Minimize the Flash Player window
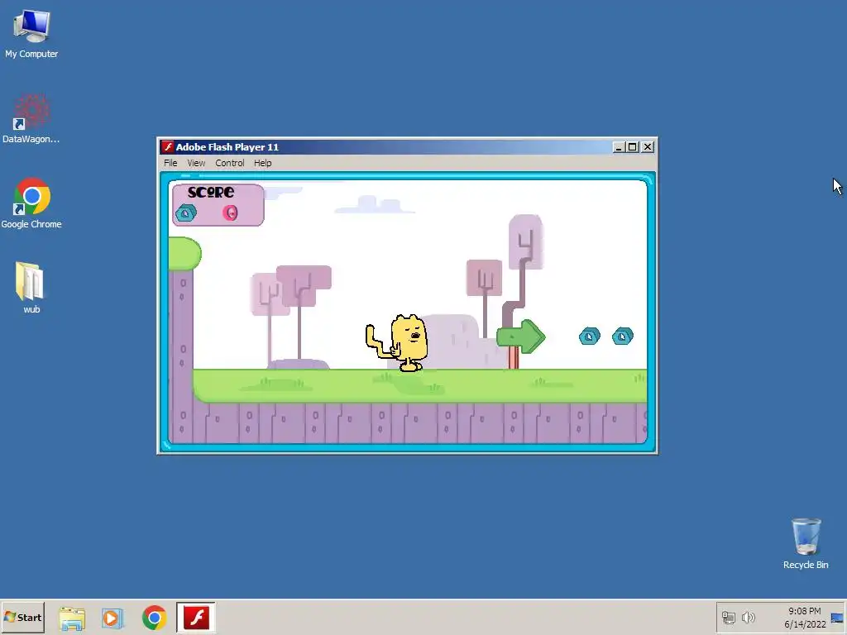Image resolution: width=847 pixels, height=635 pixels. (x=619, y=147)
